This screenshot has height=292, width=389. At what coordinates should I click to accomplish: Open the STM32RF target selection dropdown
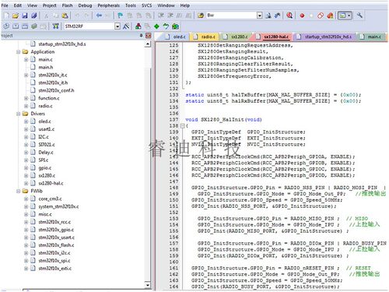(117, 26)
